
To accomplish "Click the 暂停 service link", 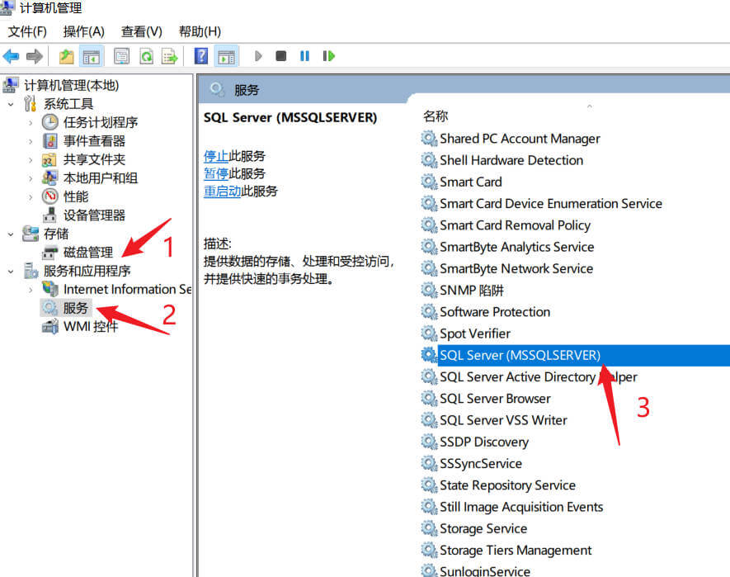I will tap(216, 174).
